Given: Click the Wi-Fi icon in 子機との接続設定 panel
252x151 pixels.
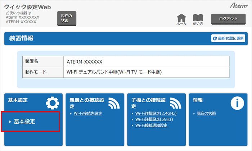Looking at the screenshot, I should click(x=176, y=103).
